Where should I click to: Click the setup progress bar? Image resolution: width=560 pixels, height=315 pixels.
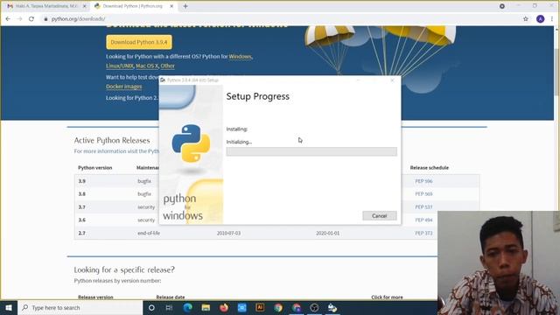tap(311, 151)
